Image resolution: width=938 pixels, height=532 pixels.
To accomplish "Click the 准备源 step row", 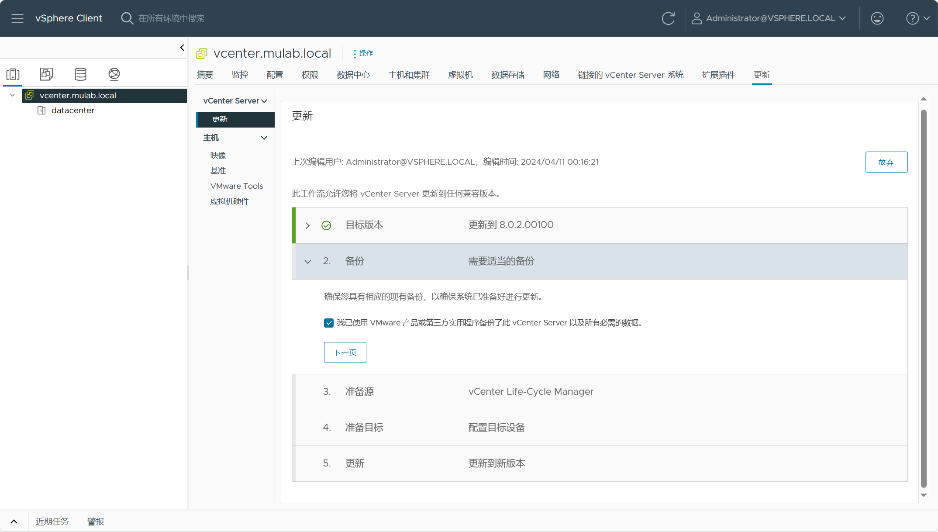I will (x=600, y=392).
